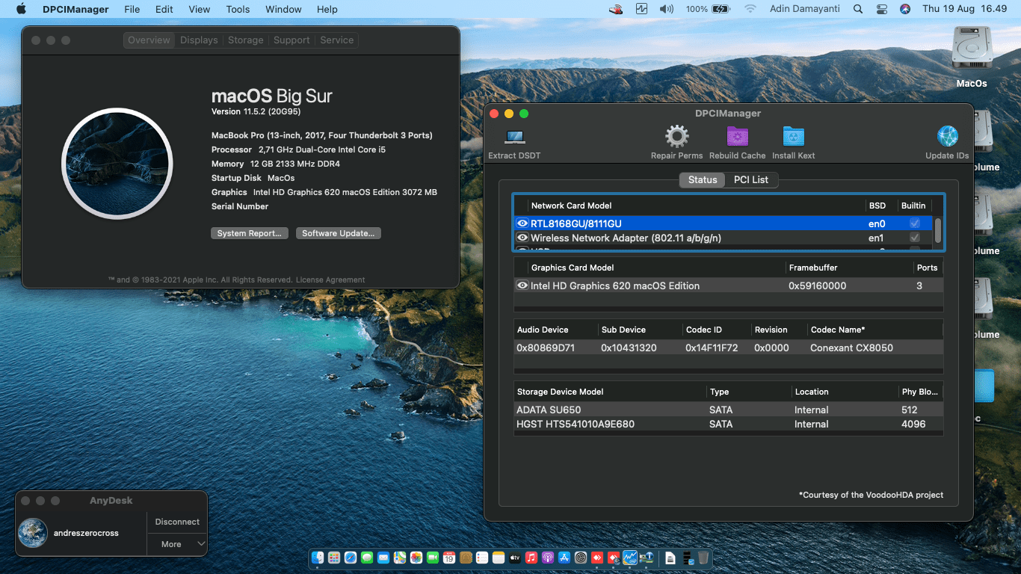The width and height of the screenshot is (1021, 574).
Task: Open the File menu
Action: tap(132, 9)
